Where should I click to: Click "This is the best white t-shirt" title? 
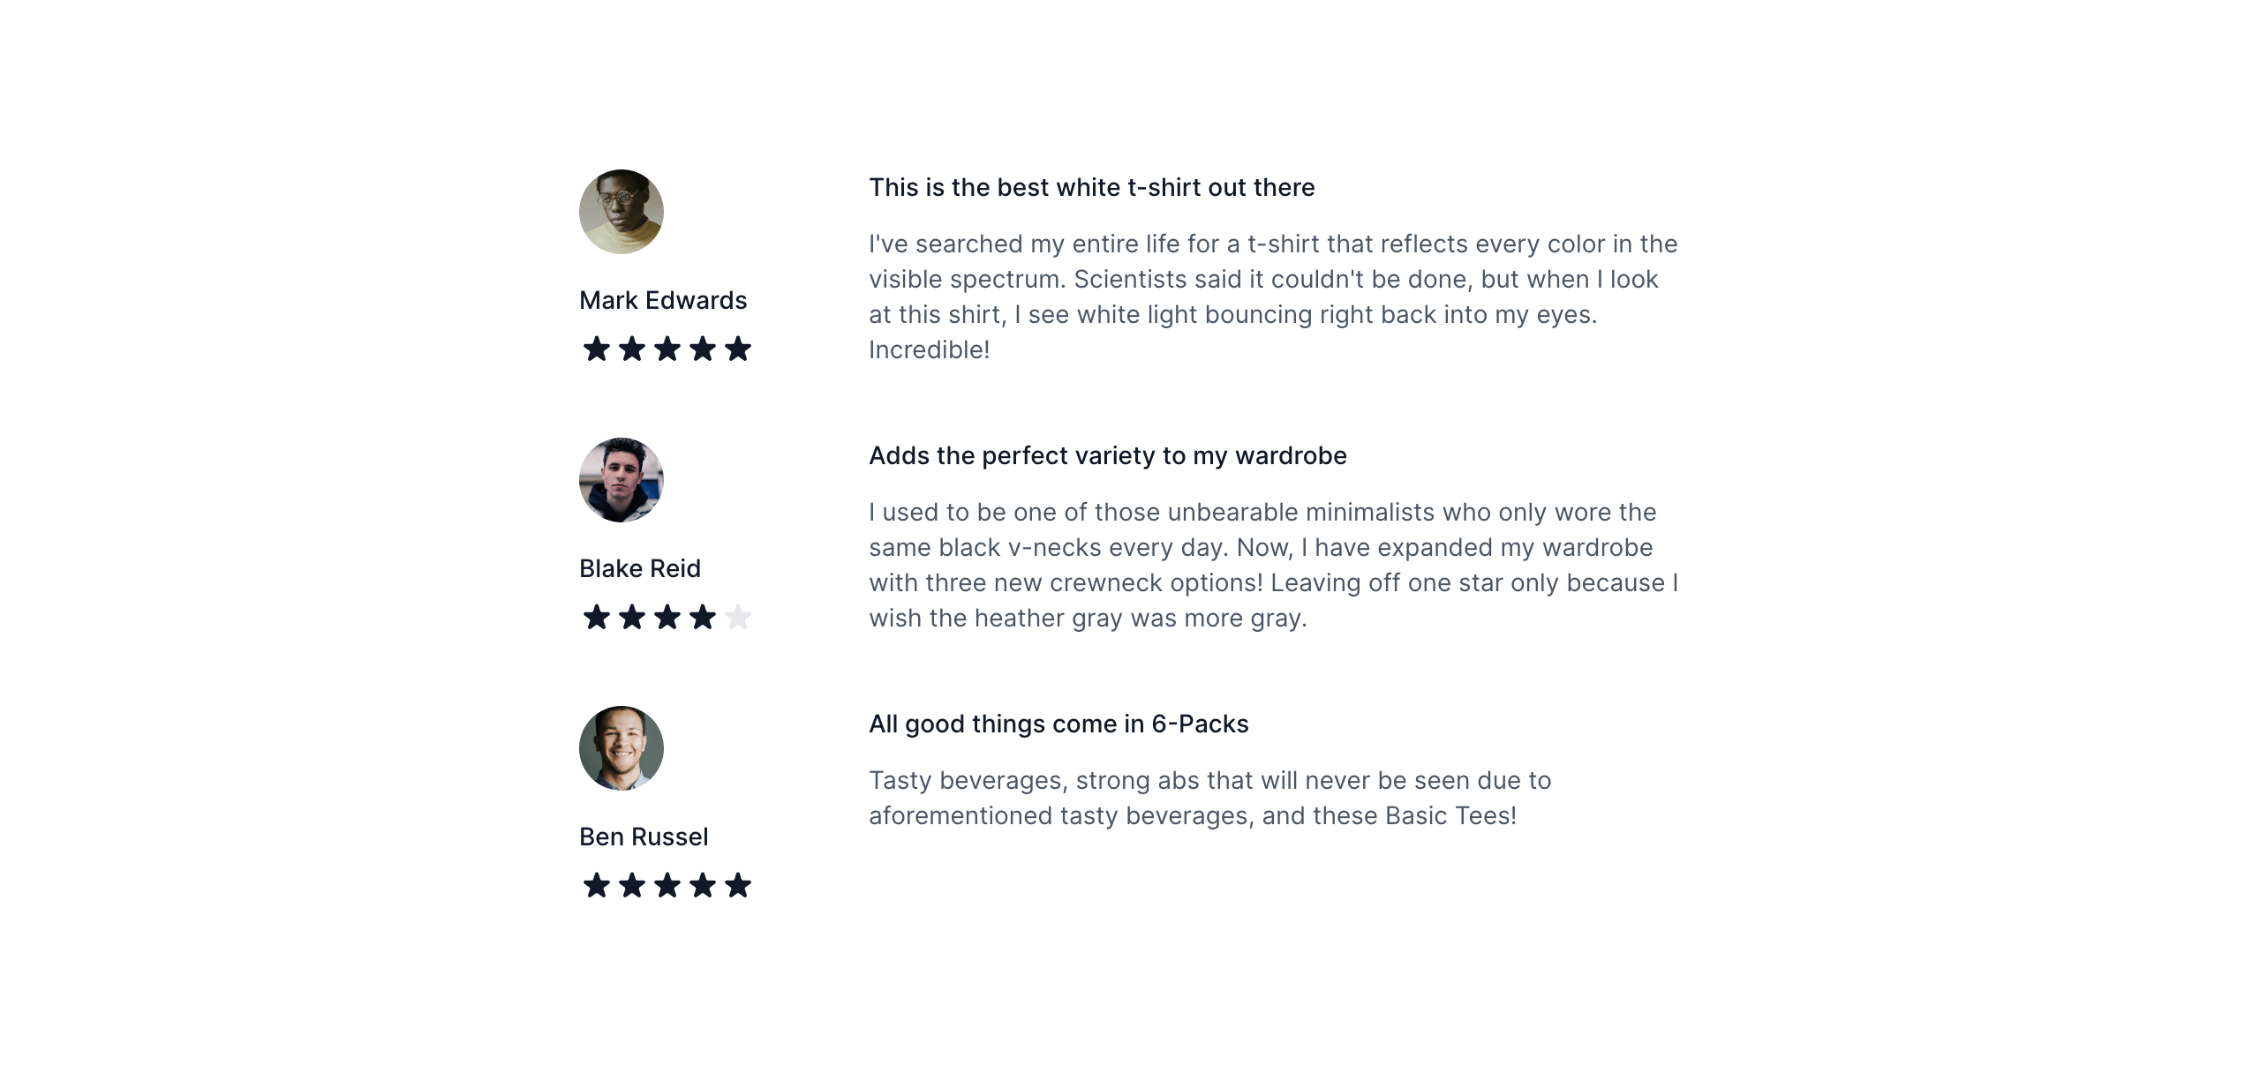tap(1091, 188)
